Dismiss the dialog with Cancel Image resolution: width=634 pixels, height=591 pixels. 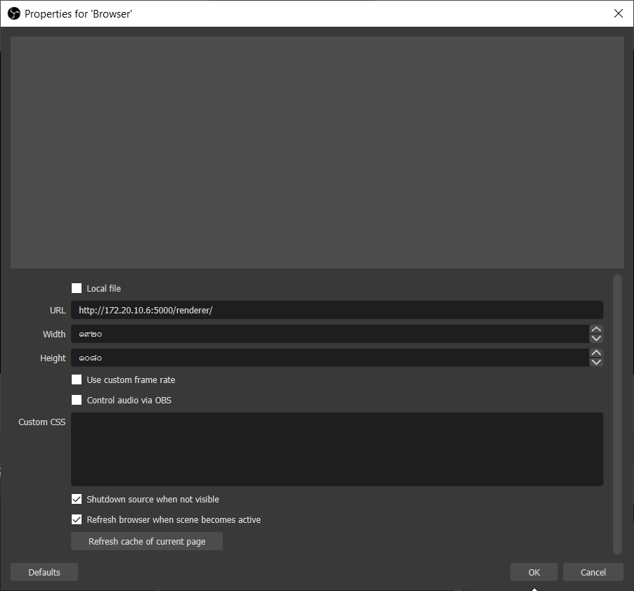593,571
